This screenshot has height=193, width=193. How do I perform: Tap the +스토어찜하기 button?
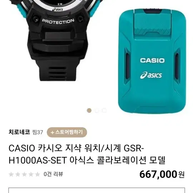67,132
